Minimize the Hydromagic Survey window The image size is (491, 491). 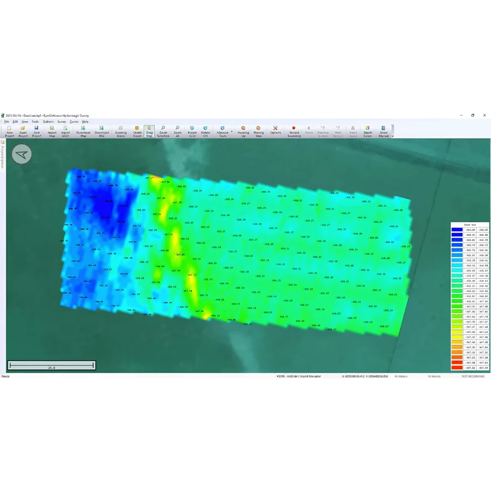pos(461,115)
